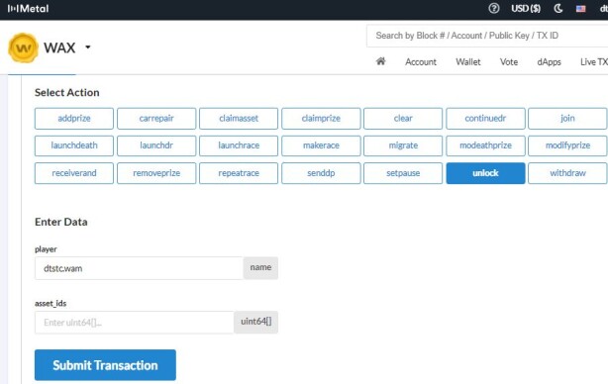Select the join action

click(x=567, y=118)
